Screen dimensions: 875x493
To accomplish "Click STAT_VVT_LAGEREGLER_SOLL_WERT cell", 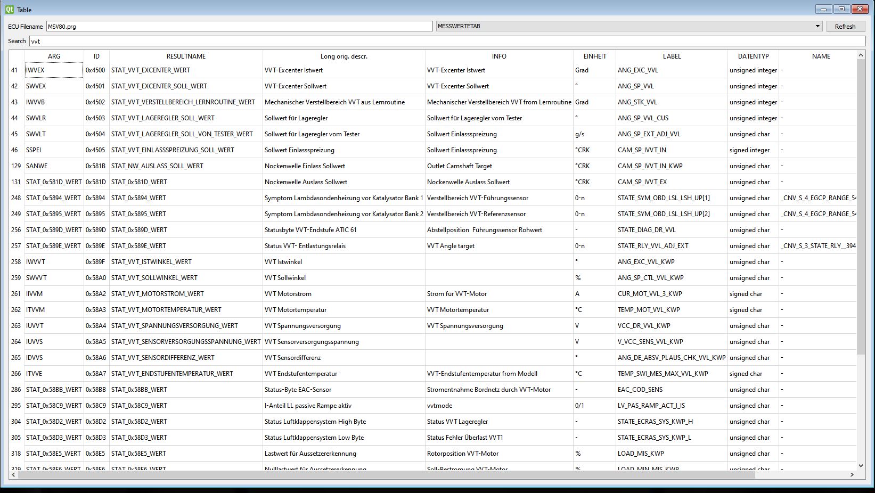I will point(186,118).
